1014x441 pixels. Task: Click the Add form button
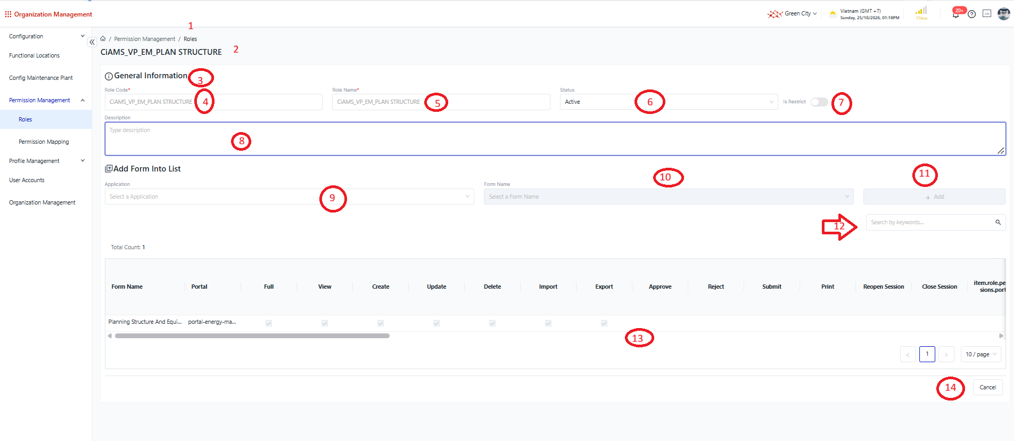[934, 197]
